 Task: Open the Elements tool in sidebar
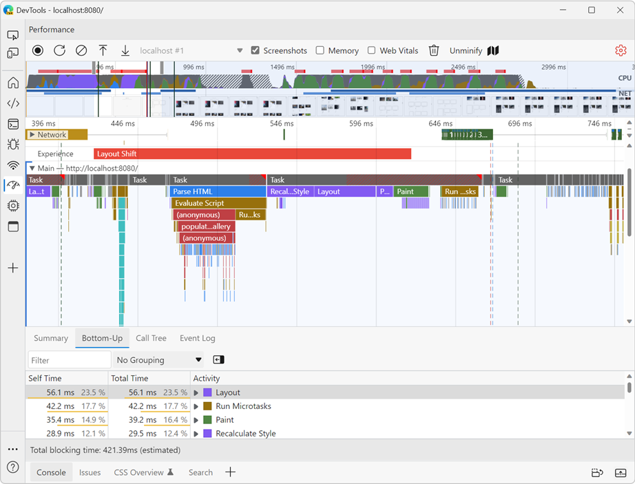13,103
